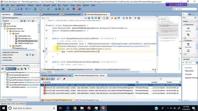Switch to the Processes tab
198x111 pixels.
click(x=18, y=14)
